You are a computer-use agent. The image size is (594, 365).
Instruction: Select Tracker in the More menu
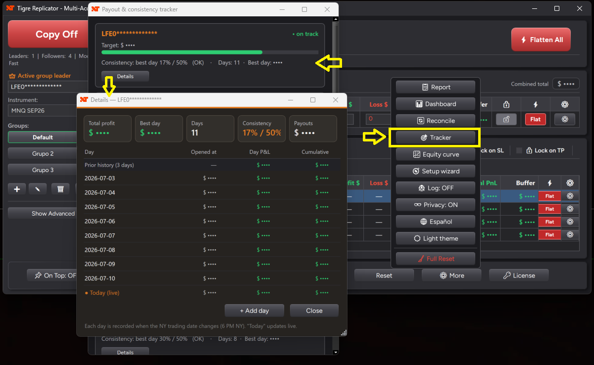pyautogui.click(x=436, y=137)
